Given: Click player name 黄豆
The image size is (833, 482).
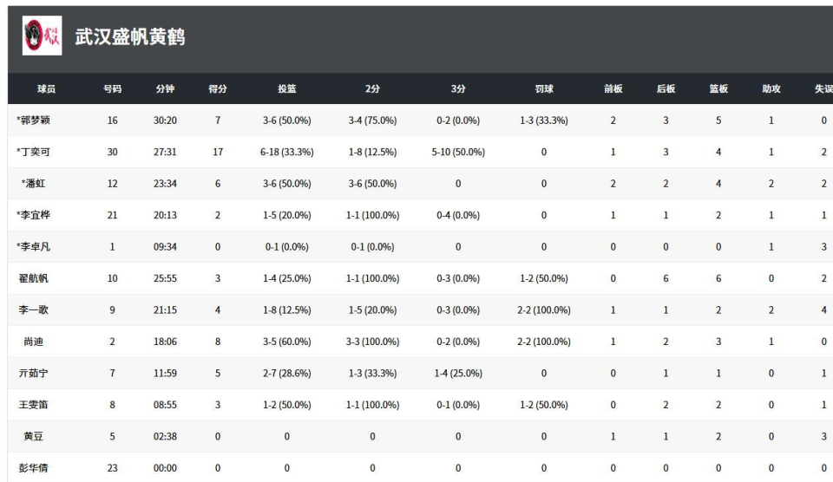Looking at the screenshot, I should 35,437.
